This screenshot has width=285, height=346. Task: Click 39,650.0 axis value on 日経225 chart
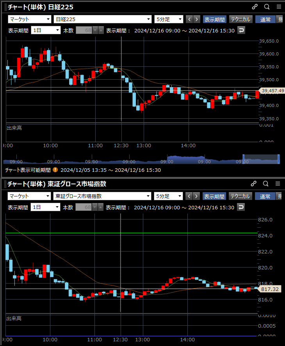point(269,41)
